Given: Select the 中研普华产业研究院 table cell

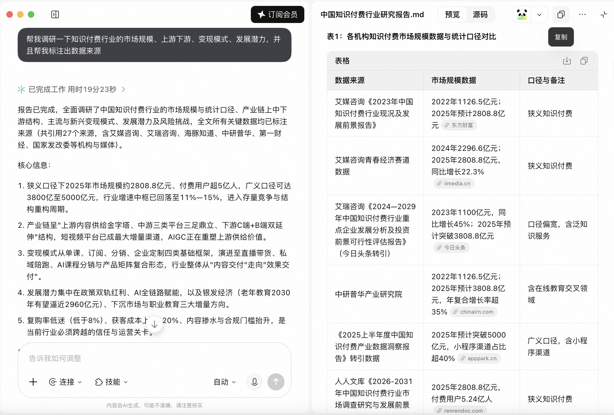Looking at the screenshot, I should (375, 294).
